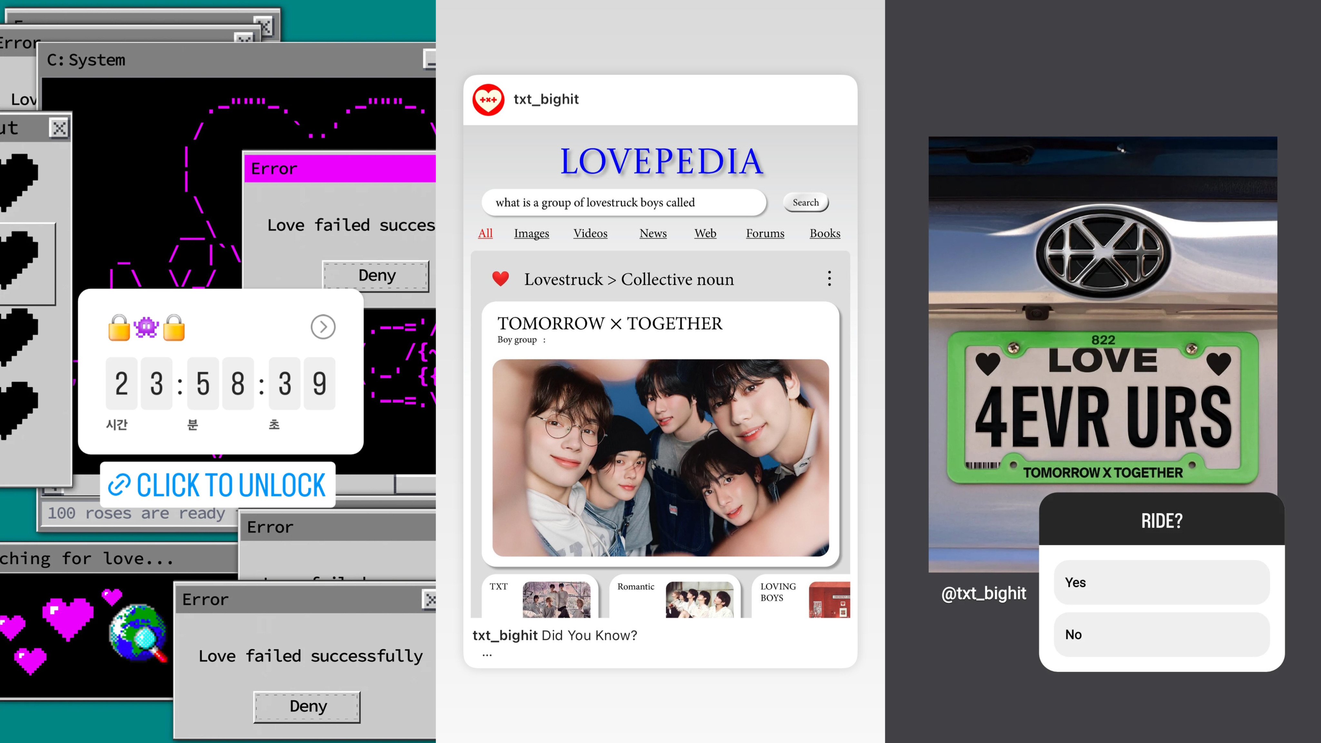The height and width of the screenshot is (743, 1321).
Task: Select Yes in the RIDE? poll
Action: (x=1161, y=582)
